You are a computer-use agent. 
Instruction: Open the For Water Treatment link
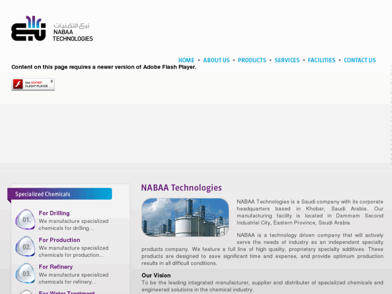tap(67, 292)
